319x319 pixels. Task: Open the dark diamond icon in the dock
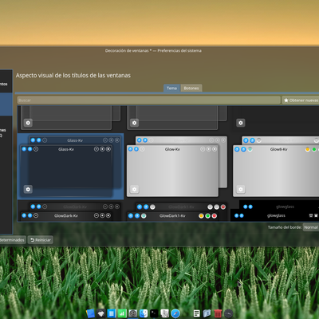pyautogui.click(x=101, y=313)
